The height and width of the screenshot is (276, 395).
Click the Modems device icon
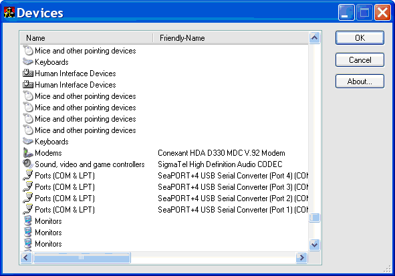[28, 153]
